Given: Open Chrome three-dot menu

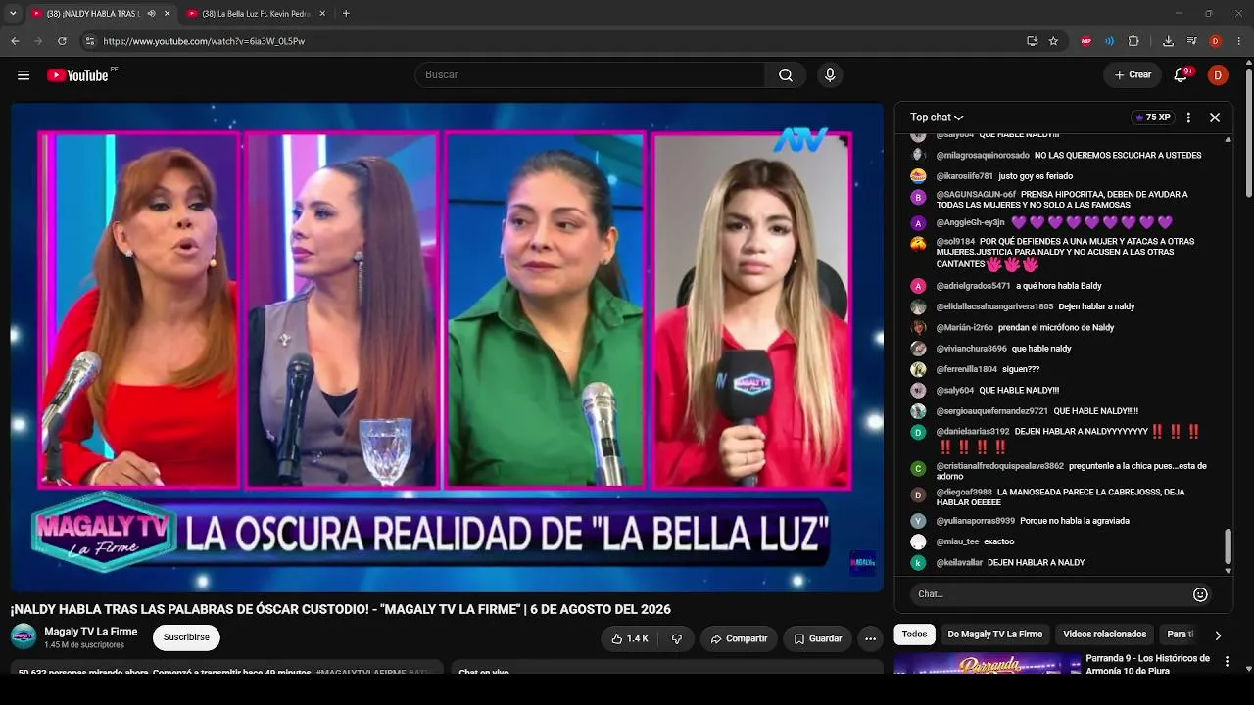Looking at the screenshot, I should click(x=1239, y=41).
